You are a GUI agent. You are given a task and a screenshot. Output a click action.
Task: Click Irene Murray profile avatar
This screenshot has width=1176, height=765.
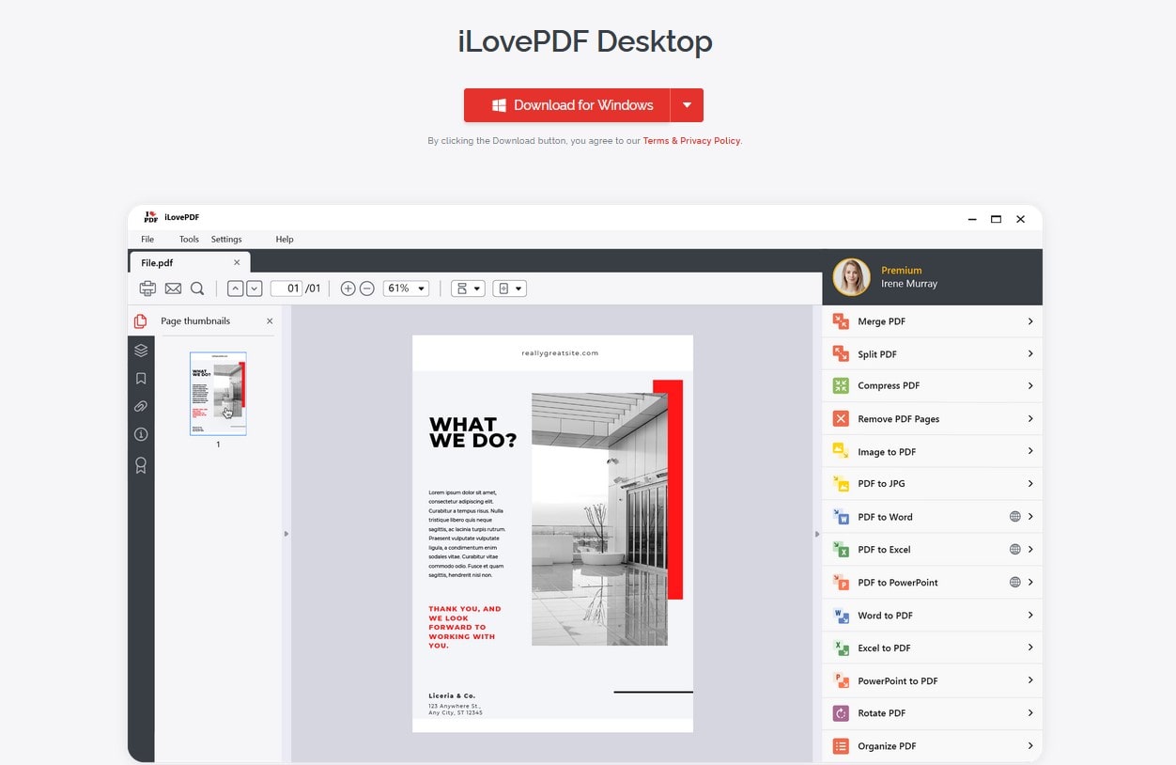851,277
